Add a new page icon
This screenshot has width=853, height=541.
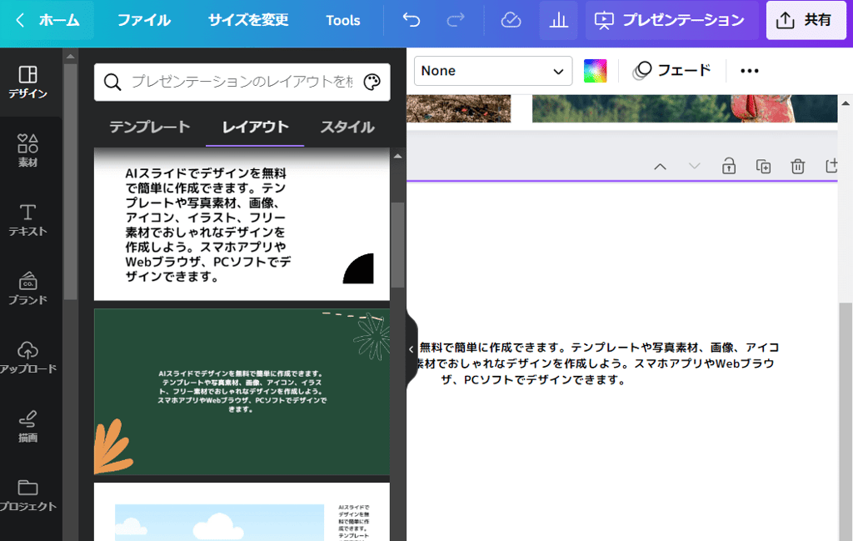(x=831, y=166)
